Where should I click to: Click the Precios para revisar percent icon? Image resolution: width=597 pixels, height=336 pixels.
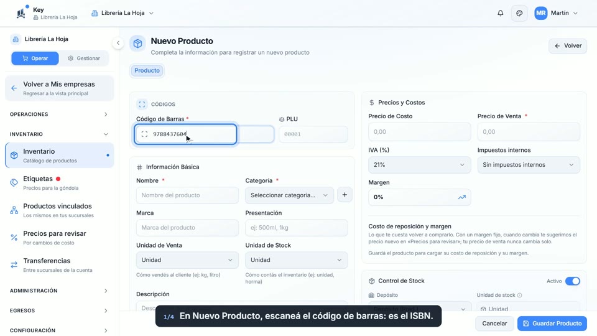[x=14, y=237]
